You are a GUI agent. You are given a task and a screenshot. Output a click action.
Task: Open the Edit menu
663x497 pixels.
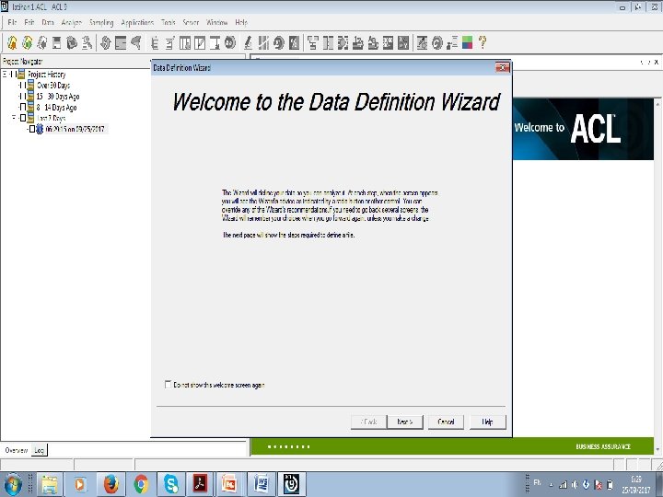click(29, 22)
